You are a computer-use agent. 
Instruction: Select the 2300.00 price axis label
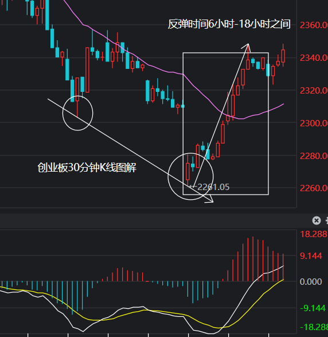click(314, 123)
